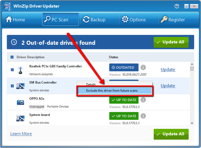This screenshot has height=148, width=201.
Task: Click Update link for SM Bus Controller
Action: coord(168,86)
